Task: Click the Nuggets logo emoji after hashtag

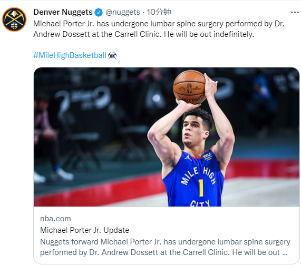Action: pos(112,55)
